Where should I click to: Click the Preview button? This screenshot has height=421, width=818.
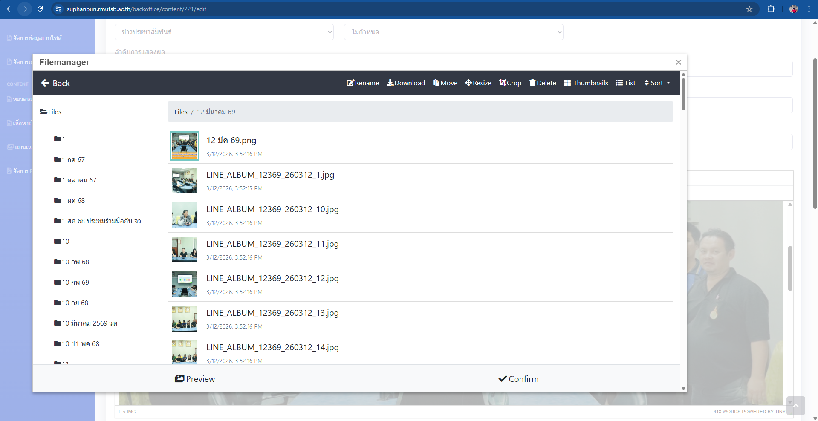pyautogui.click(x=195, y=379)
